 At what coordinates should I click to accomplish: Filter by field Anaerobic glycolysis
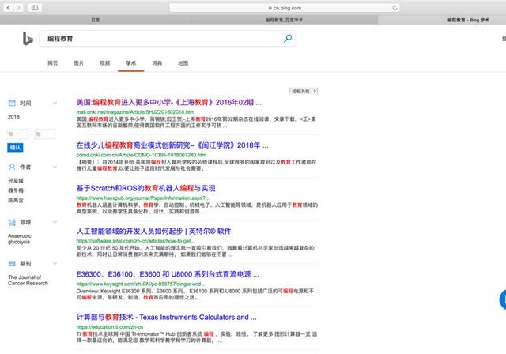point(20,239)
